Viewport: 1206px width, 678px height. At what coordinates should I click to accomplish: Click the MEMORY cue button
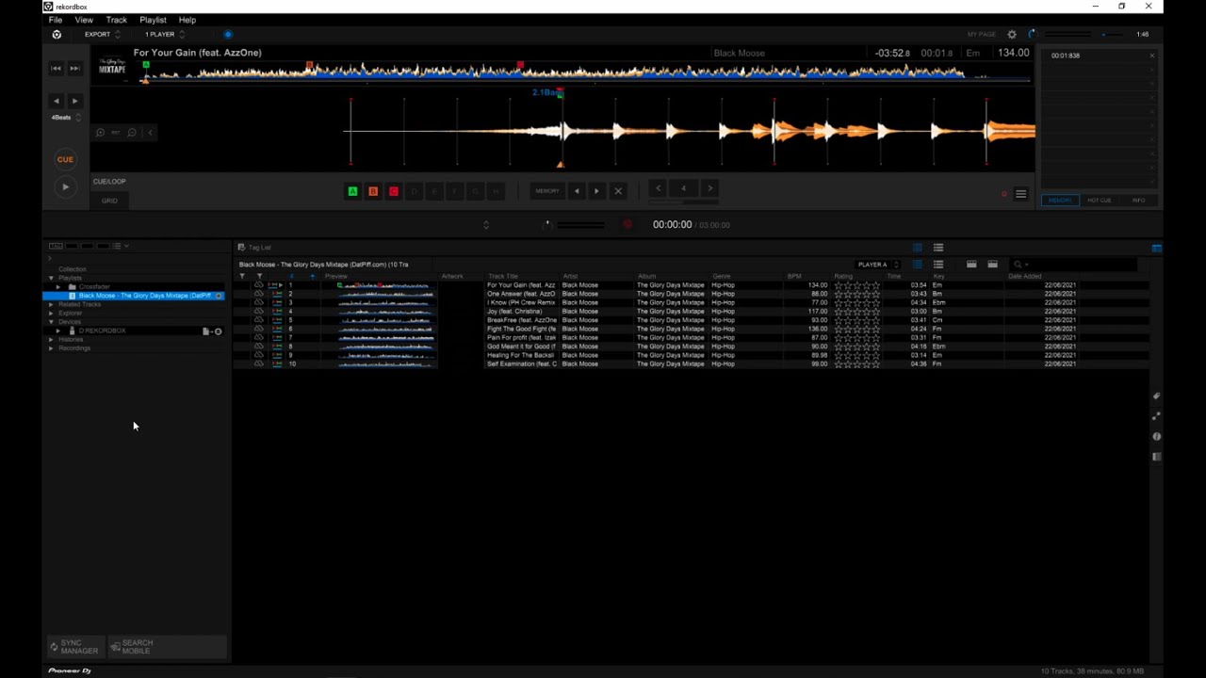point(547,191)
